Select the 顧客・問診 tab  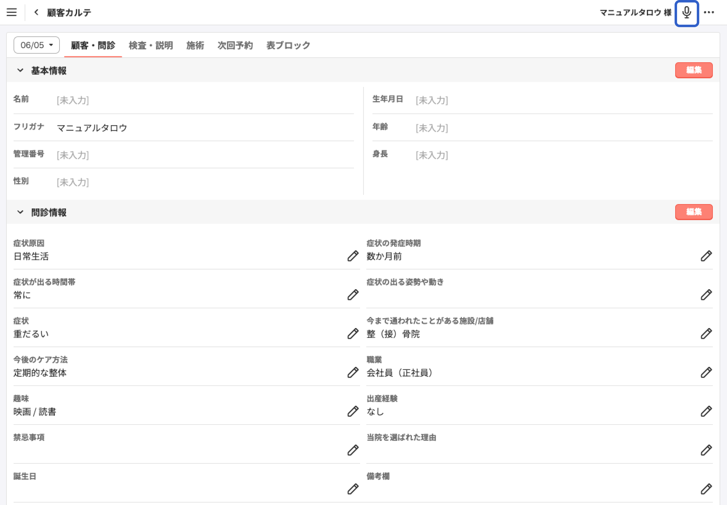click(x=93, y=45)
